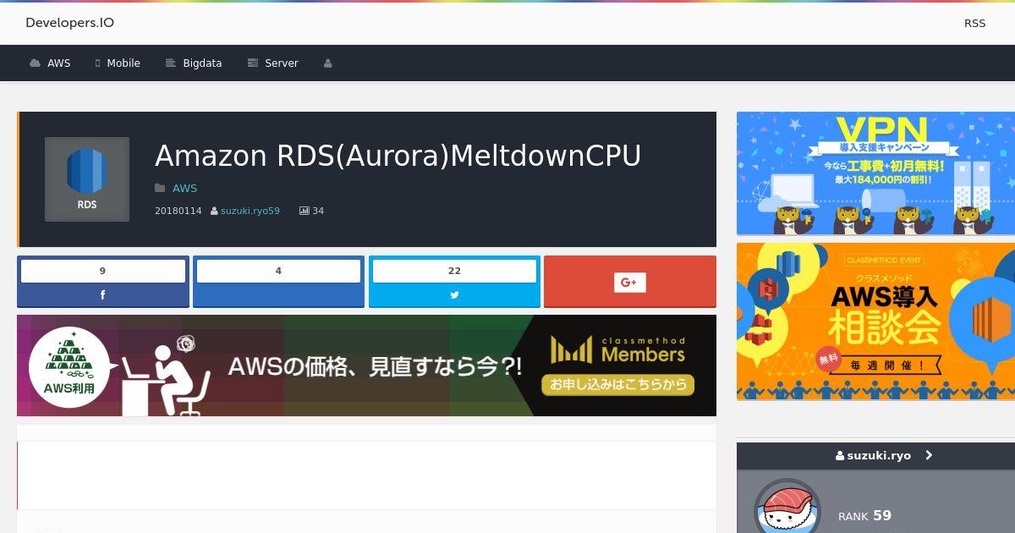This screenshot has width=1015, height=533.
Task: Click the person icon next to suzuki.ryo59
Action: click(x=214, y=211)
